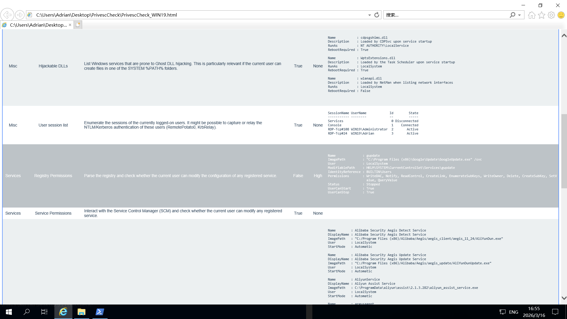Image resolution: width=567 pixels, height=319 pixels.
Task: Open the Tools gear menu
Action: (551, 15)
